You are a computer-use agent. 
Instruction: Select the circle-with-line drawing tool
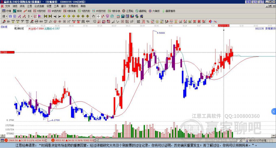(x=36, y=22)
